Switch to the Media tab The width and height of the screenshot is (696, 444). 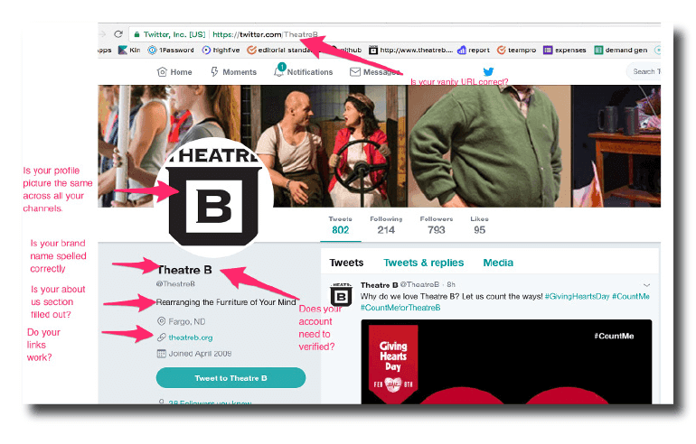pyautogui.click(x=498, y=263)
